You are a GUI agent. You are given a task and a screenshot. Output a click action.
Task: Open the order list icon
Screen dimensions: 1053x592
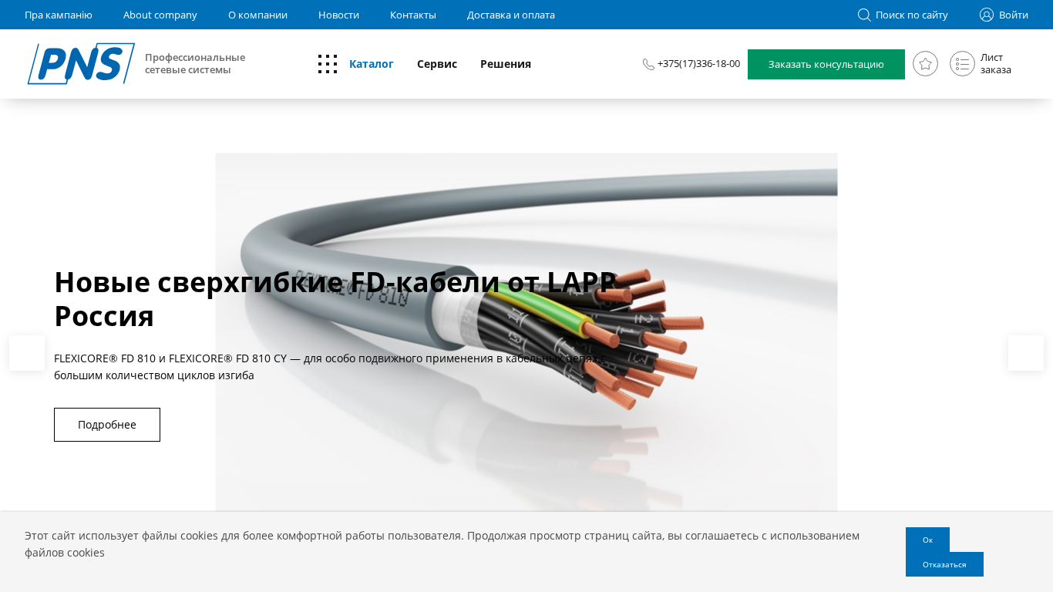click(x=962, y=64)
